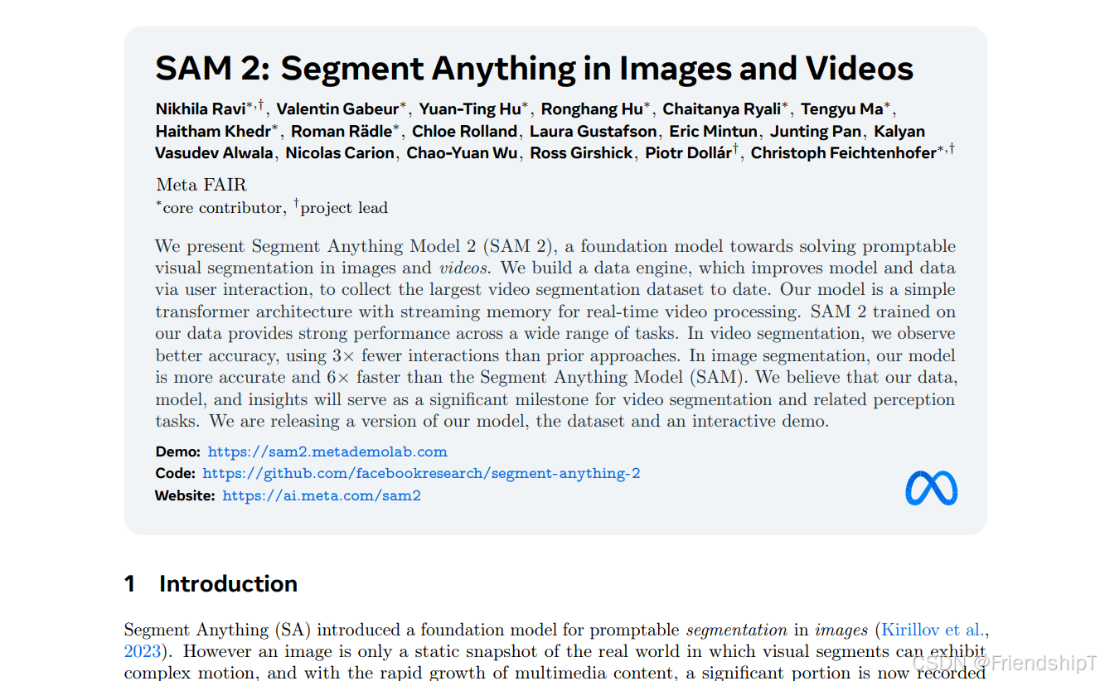
Task: Click the paper title heading
Action: [x=533, y=68]
